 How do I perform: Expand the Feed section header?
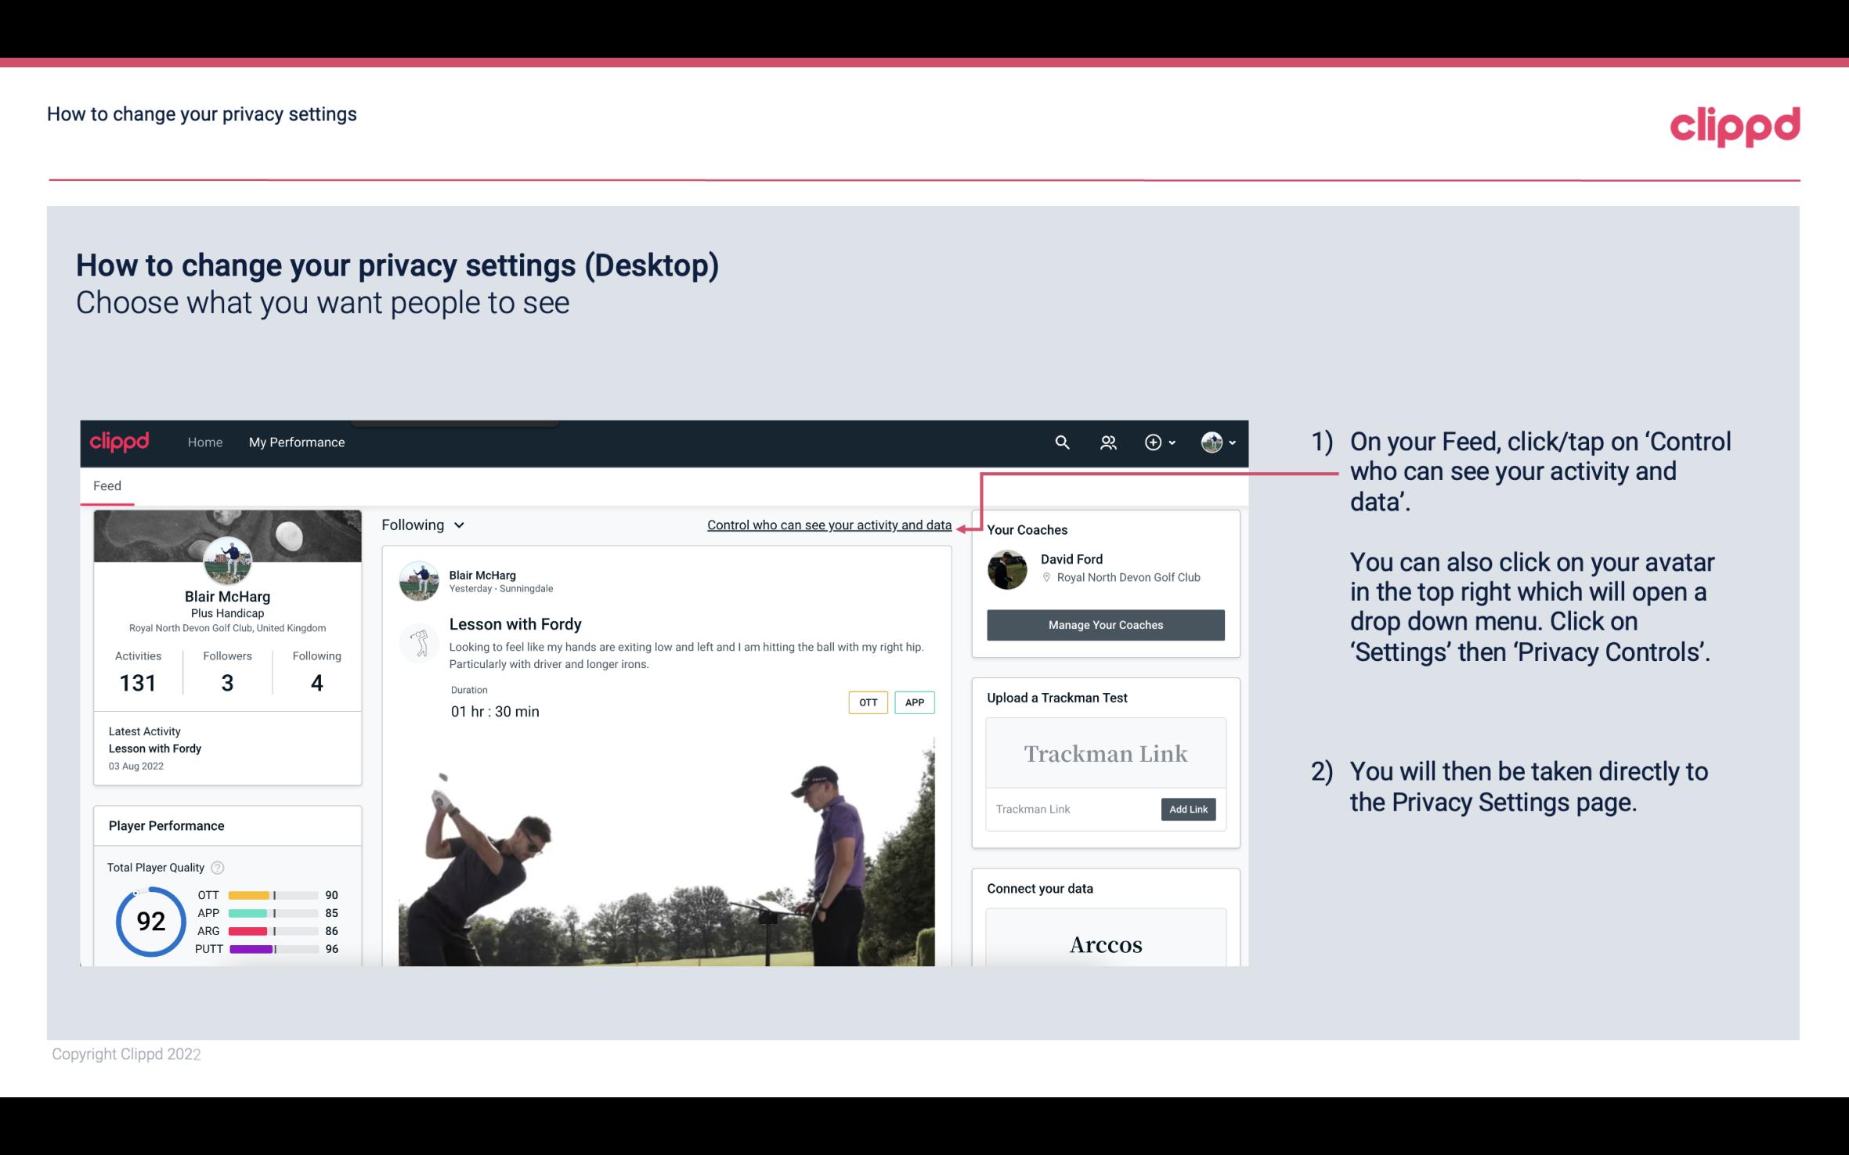tap(107, 485)
